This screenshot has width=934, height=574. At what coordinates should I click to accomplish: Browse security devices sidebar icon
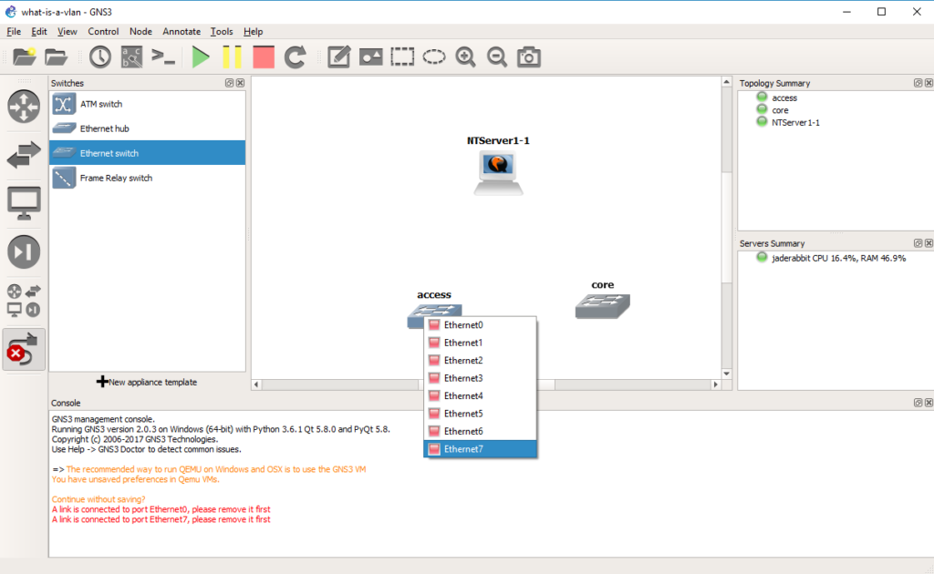click(x=24, y=251)
